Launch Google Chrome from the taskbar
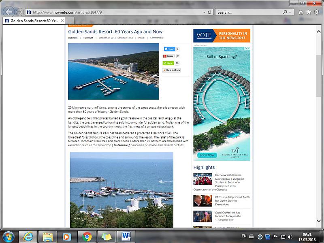Screen dimensions: 324x243 (87, 236)
